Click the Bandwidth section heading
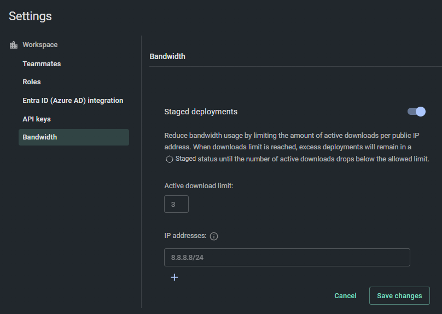The width and height of the screenshot is (442, 314). (167, 56)
